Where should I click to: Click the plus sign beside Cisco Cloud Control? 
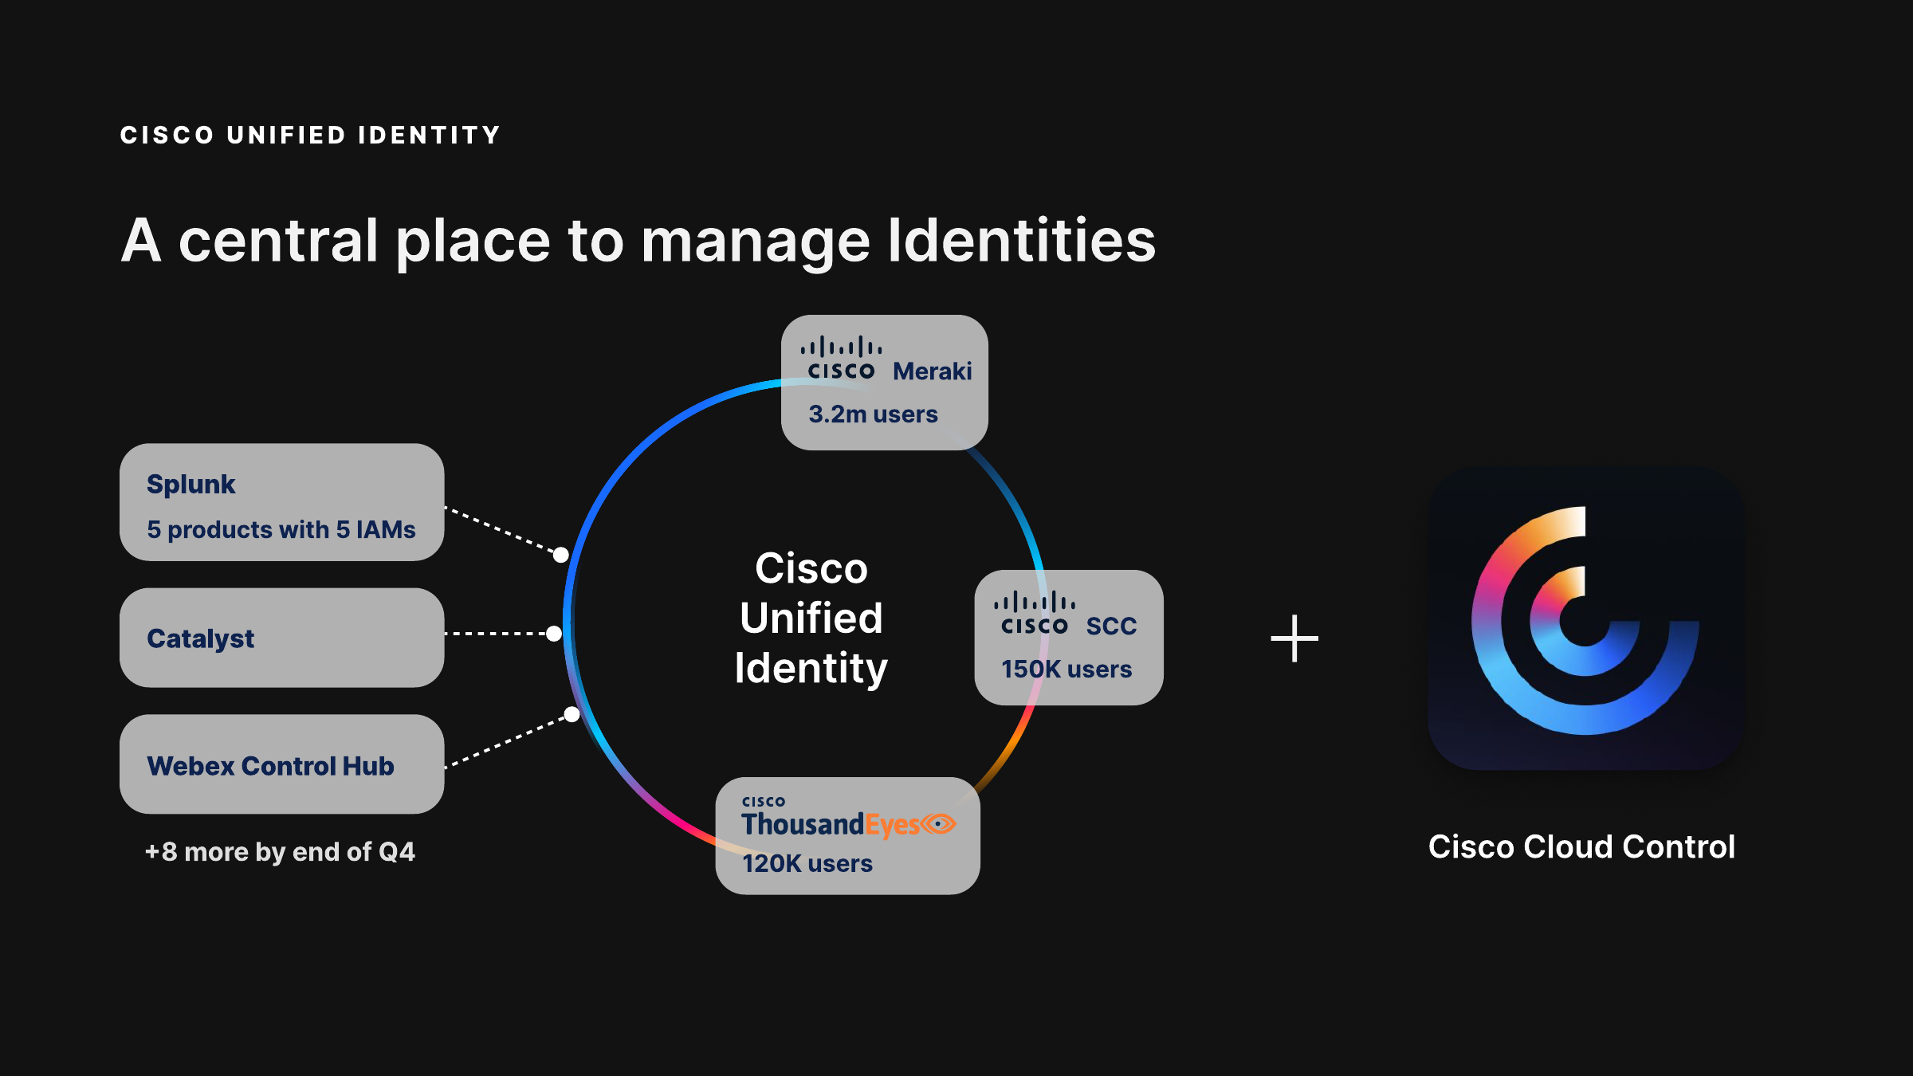pos(1294,638)
